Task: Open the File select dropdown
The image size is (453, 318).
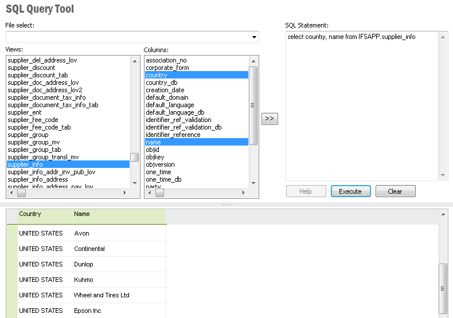Action: click(x=254, y=37)
